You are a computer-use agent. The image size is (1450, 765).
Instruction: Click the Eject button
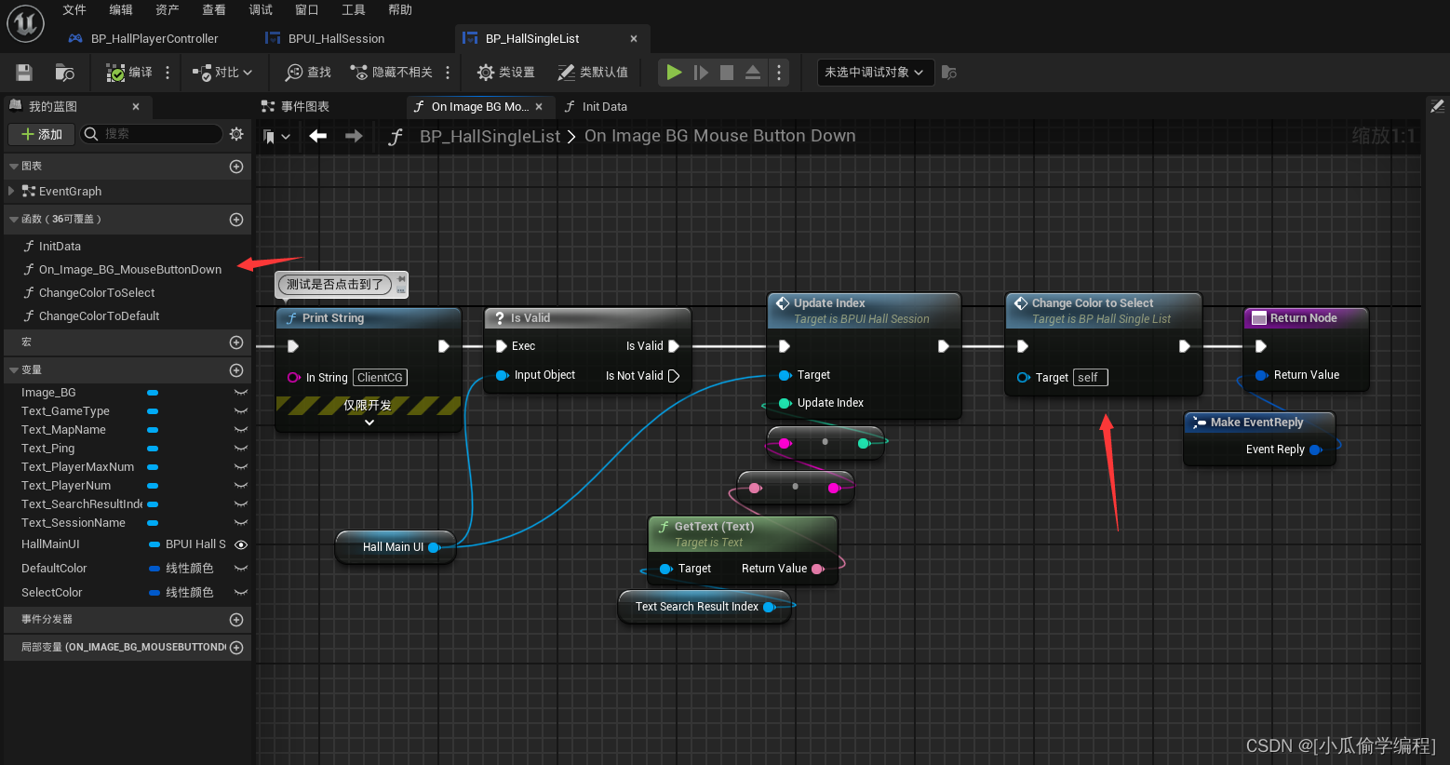pos(753,73)
